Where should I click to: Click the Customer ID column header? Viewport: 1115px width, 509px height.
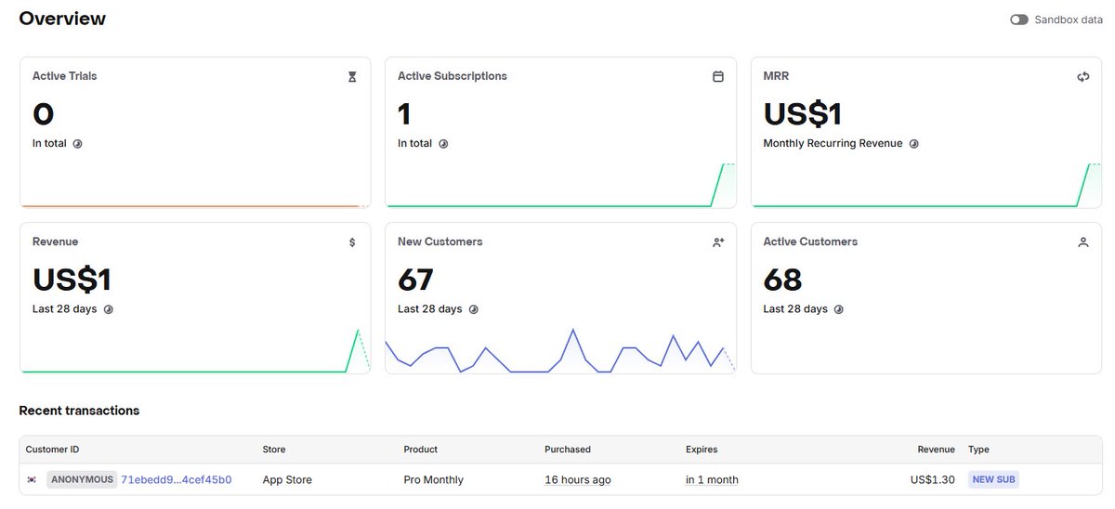[x=52, y=450]
